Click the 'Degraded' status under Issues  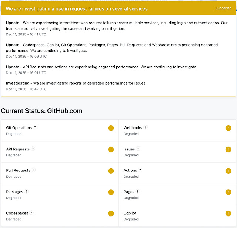coord(131,155)
